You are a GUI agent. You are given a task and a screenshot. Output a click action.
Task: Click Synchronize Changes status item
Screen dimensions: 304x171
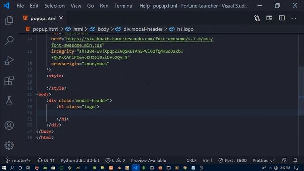coord(46,161)
